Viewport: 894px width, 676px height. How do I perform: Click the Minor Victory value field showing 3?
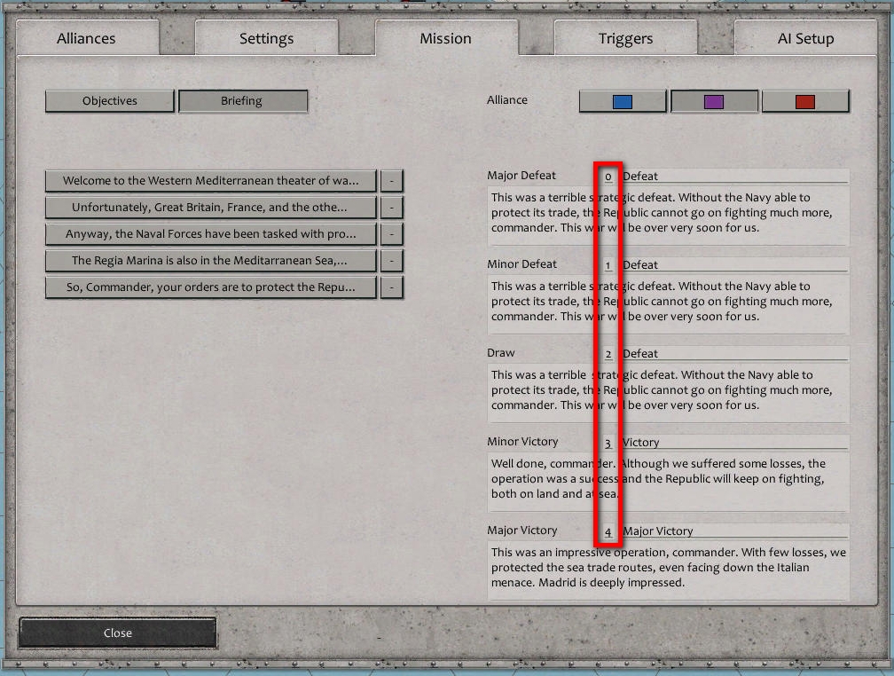click(608, 442)
